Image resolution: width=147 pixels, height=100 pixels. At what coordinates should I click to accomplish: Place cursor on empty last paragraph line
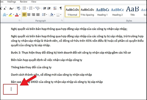11,89
